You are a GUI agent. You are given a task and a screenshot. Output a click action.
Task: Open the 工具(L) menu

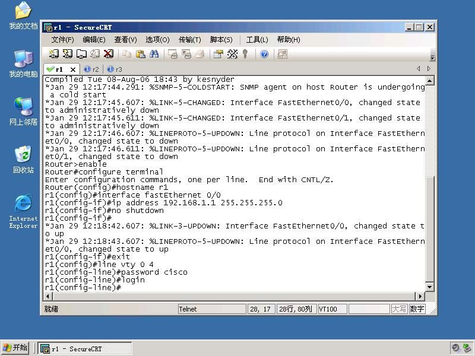(257, 40)
